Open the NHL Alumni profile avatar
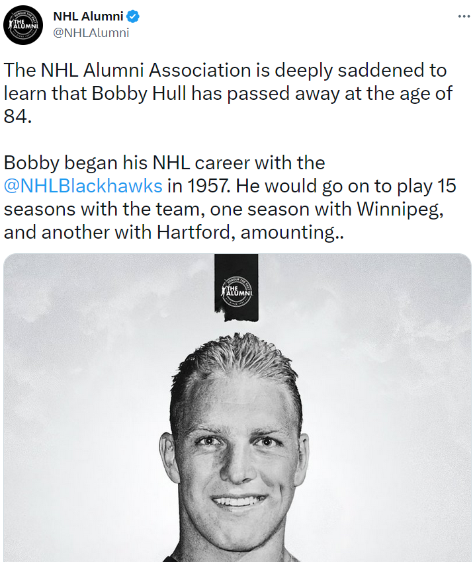The height and width of the screenshot is (562, 473). pyautogui.click(x=24, y=24)
